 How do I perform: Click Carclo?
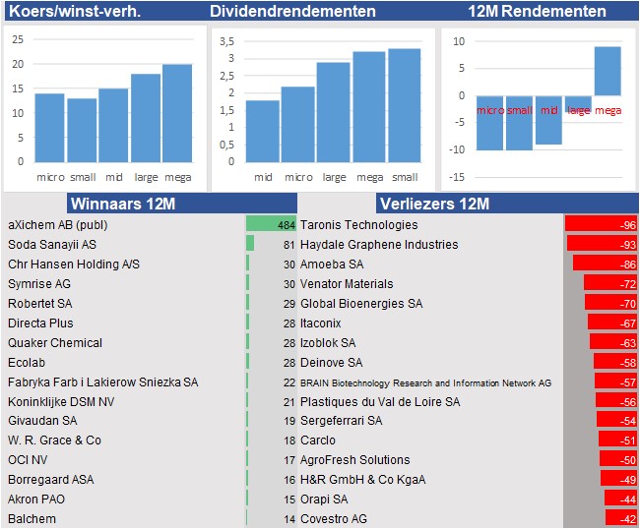pos(318,441)
